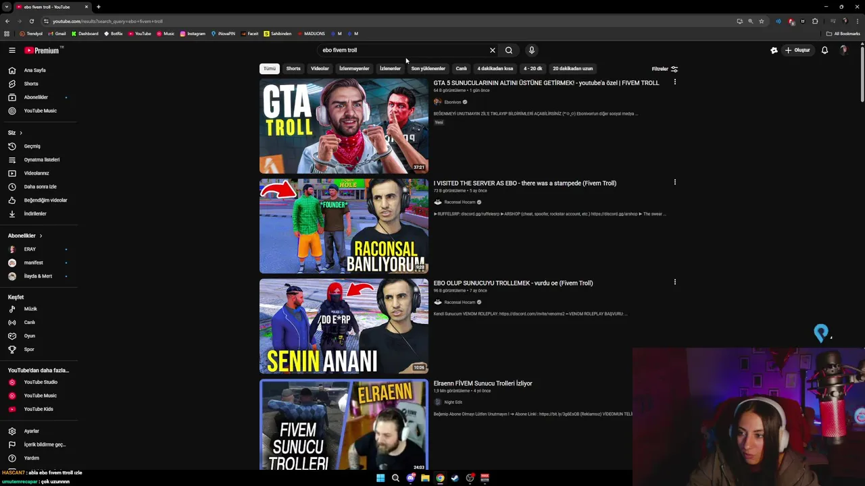865x486 pixels.
Task: Select the Son yüklenenler chip
Action: point(428,68)
